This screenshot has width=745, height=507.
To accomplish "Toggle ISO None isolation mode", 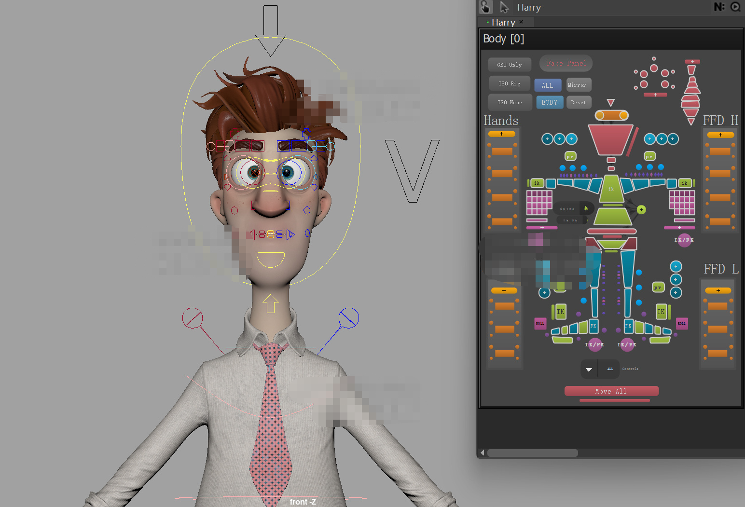I will pyautogui.click(x=510, y=102).
